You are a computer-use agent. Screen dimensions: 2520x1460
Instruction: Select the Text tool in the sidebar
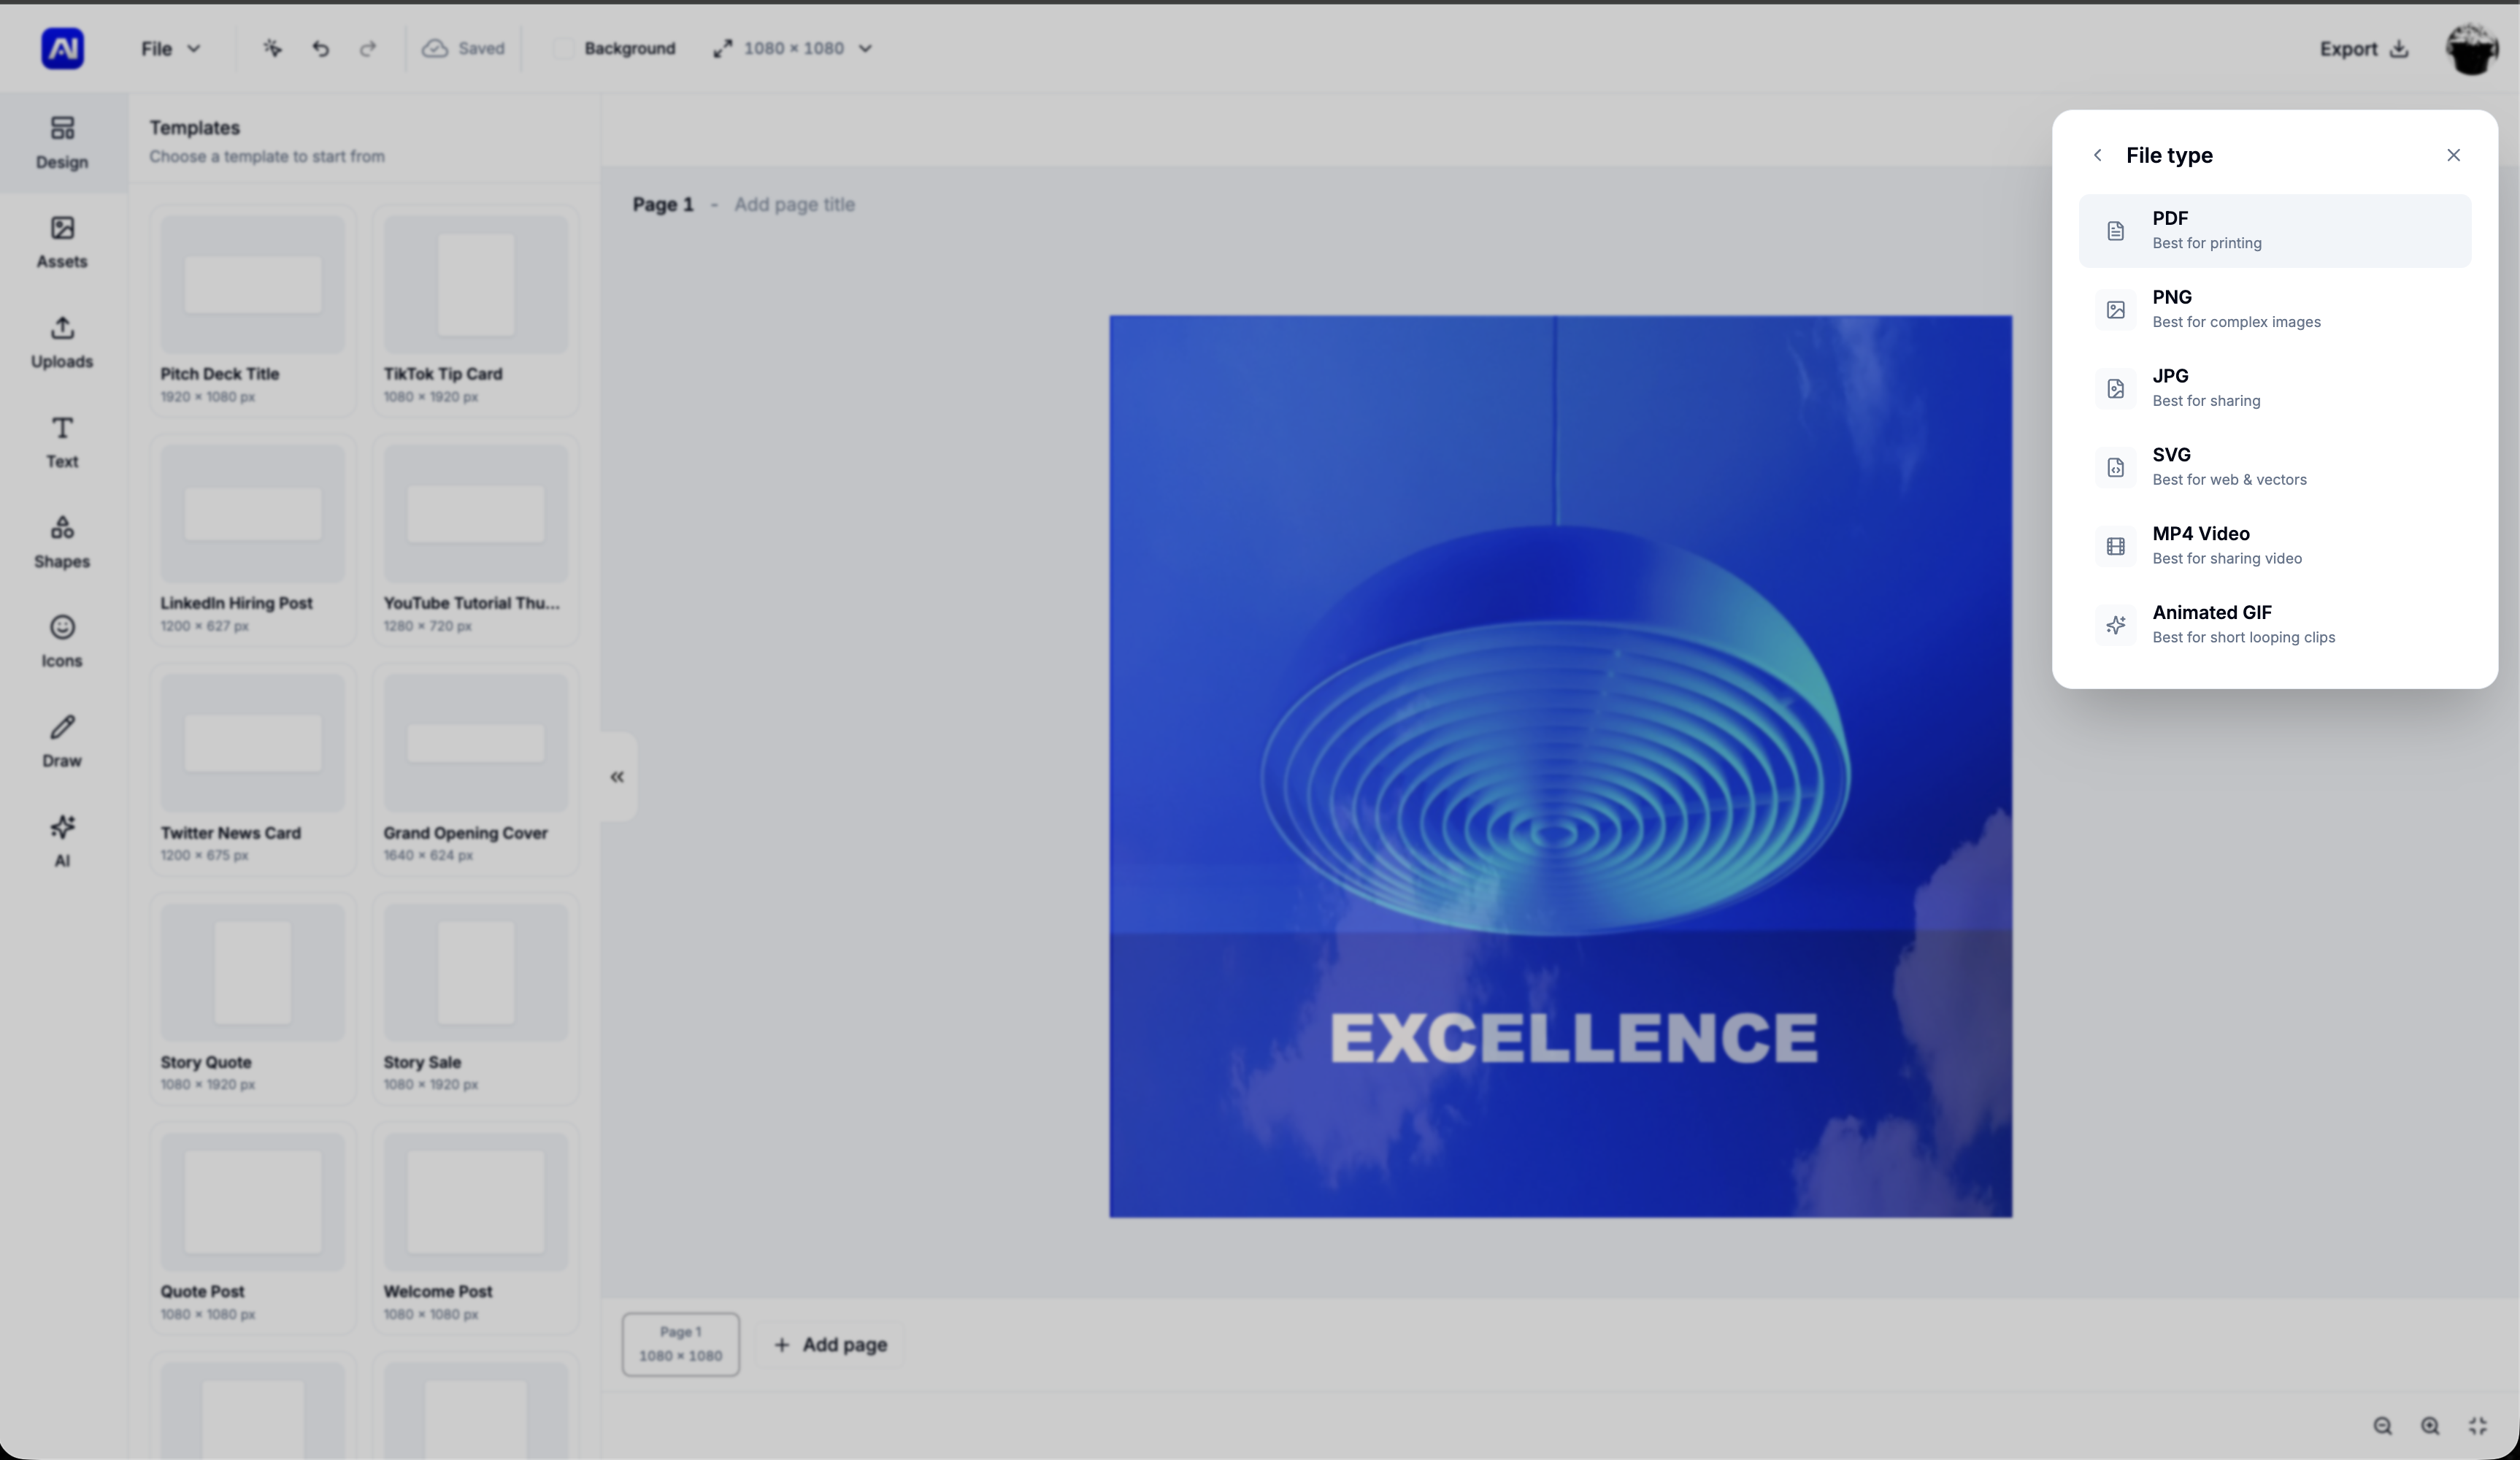[61, 441]
